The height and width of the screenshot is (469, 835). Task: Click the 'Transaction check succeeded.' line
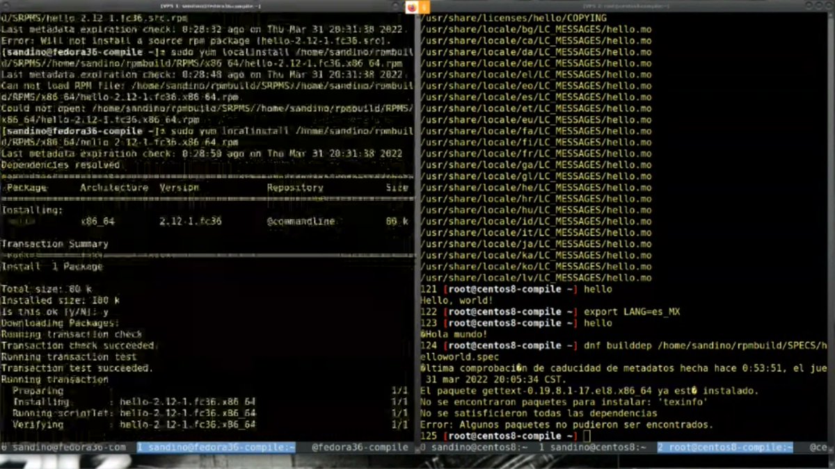[79, 345]
